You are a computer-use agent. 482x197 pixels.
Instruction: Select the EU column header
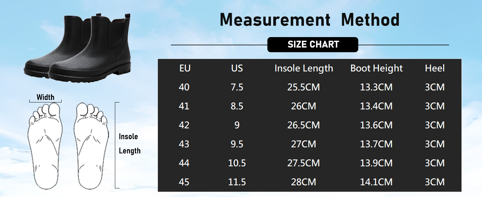click(x=185, y=68)
